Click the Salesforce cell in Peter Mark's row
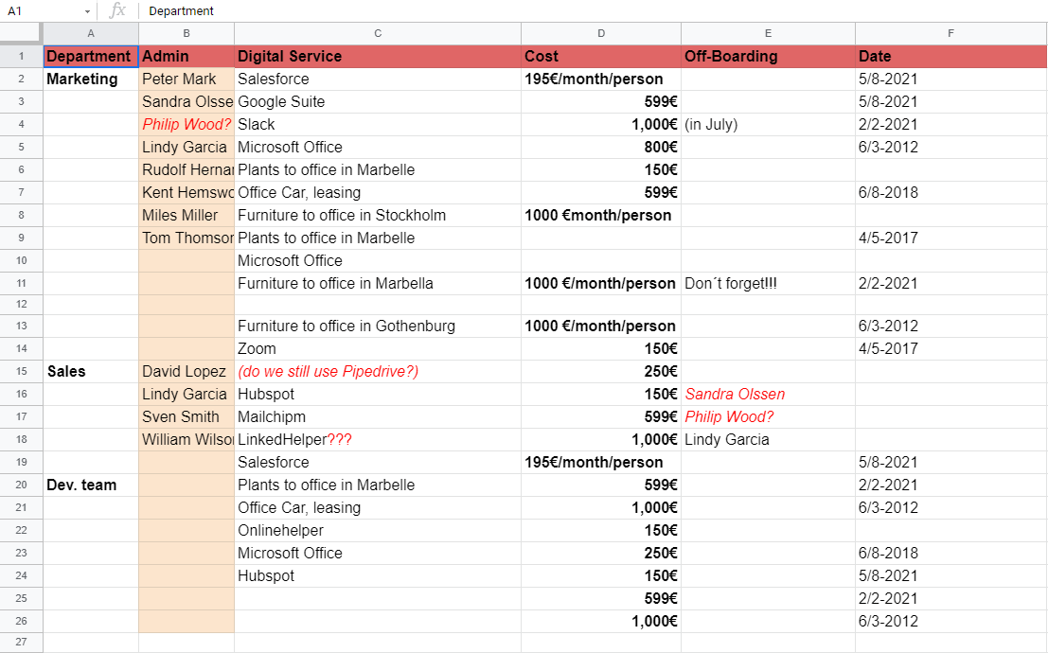Screen dimensions: 1048x653 (x=378, y=79)
